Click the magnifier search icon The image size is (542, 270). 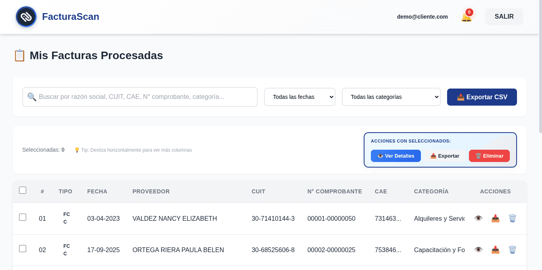pyautogui.click(x=32, y=97)
